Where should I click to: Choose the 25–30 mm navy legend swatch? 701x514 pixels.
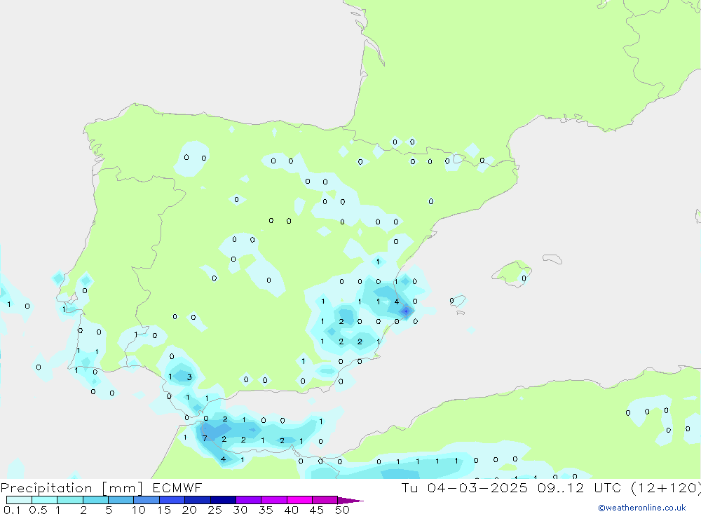pyautogui.click(x=223, y=500)
